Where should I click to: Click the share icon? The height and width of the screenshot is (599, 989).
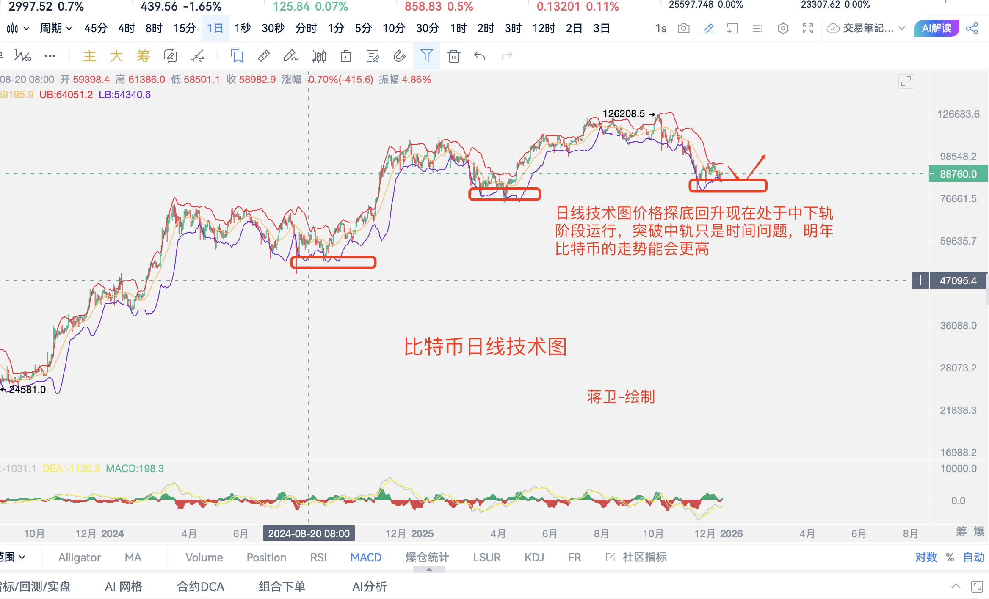tap(972, 28)
